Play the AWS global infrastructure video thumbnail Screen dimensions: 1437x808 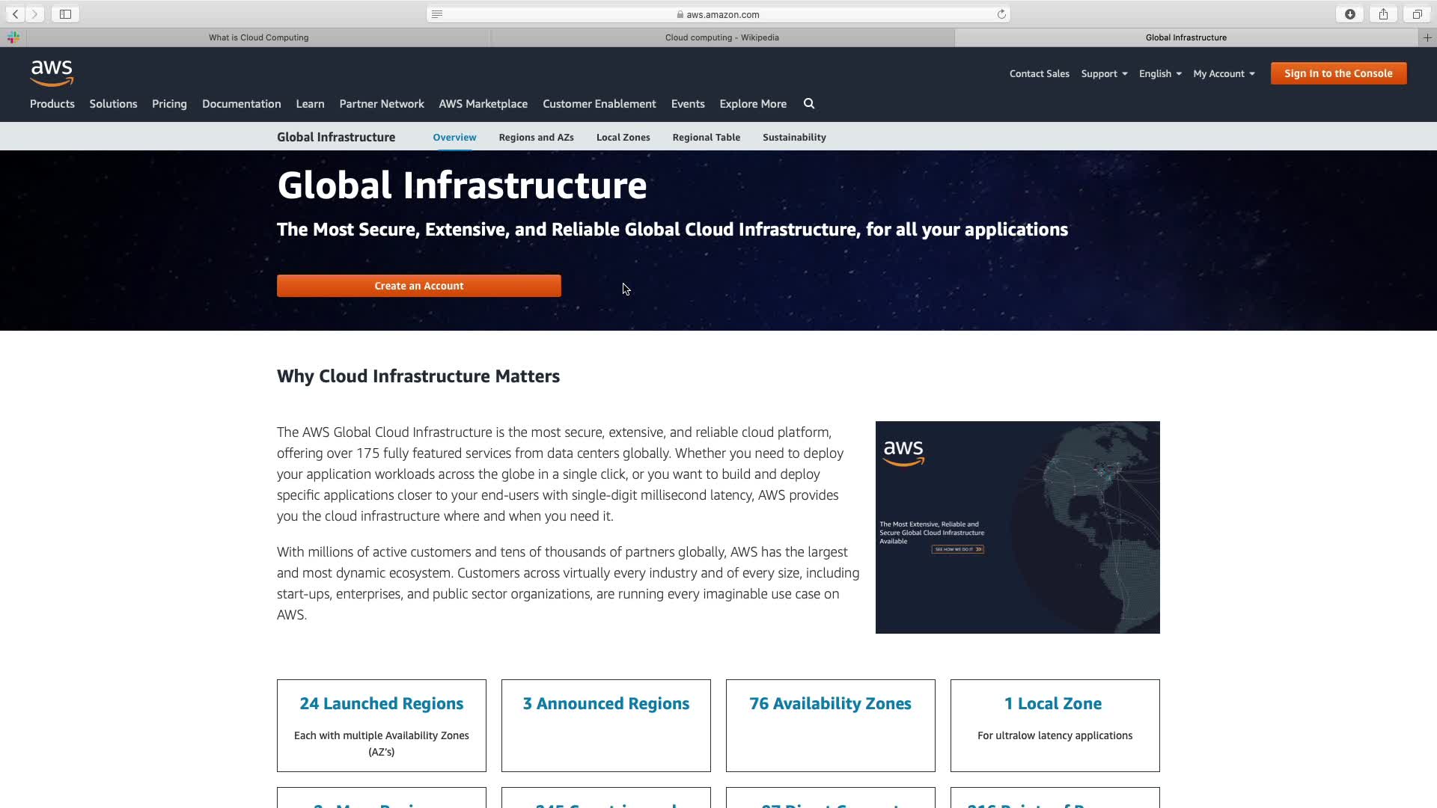(1017, 527)
